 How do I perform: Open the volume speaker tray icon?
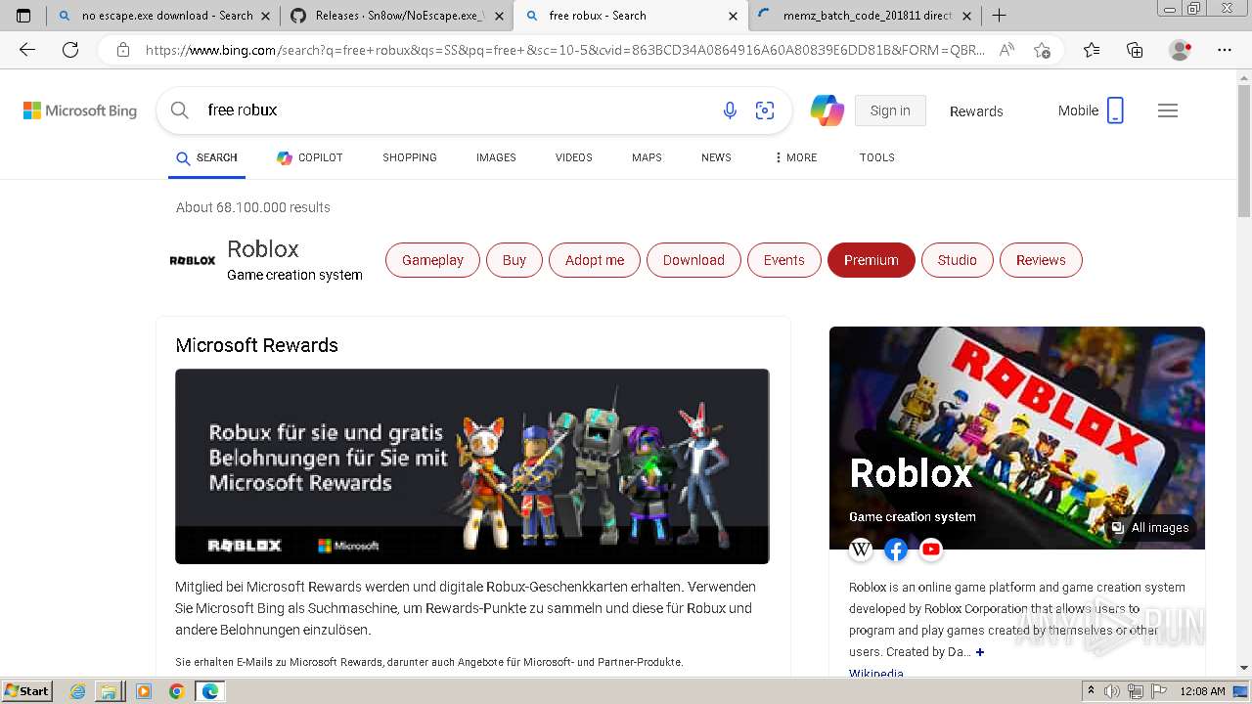[x=1111, y=691]
